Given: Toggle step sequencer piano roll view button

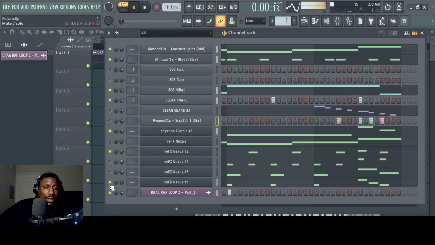Looking at the screenshot, I should pyautogui.click(x=415, y=33).
